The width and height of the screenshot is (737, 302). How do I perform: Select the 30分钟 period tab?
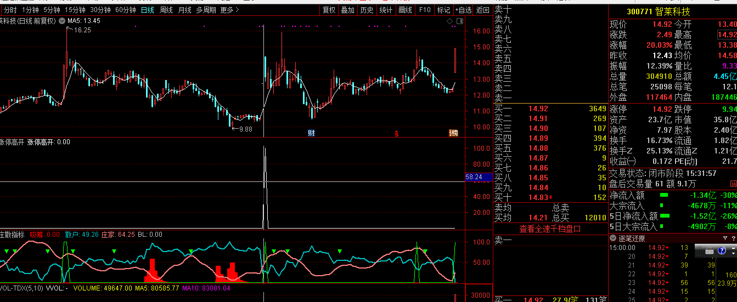point(100,10)
